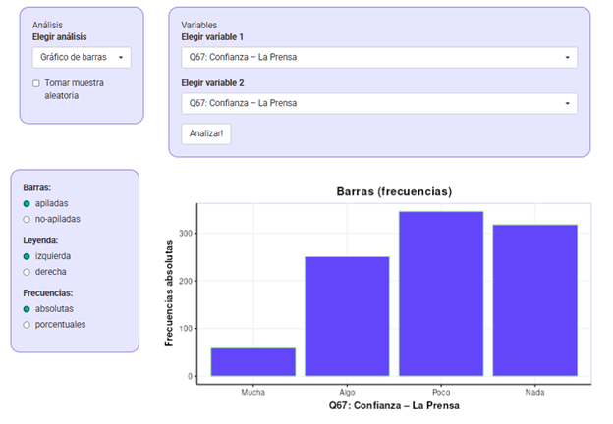Click the Mucha bar in chart
613x424 pixels.
[x=252, y=362]
